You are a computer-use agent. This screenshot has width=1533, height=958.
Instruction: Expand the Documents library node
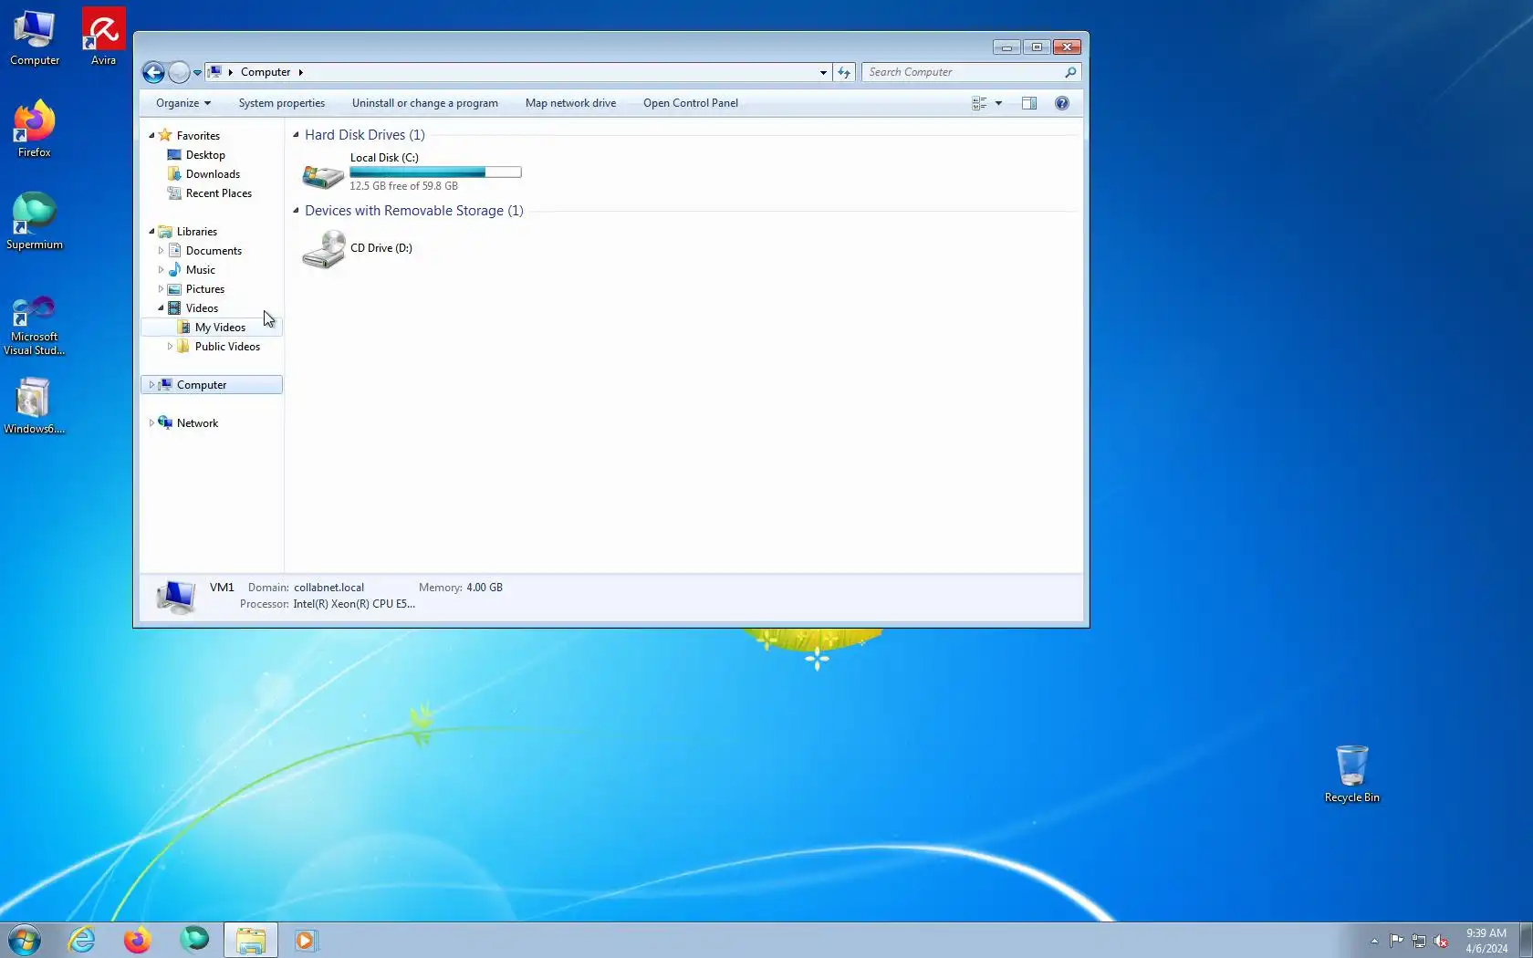161,251
